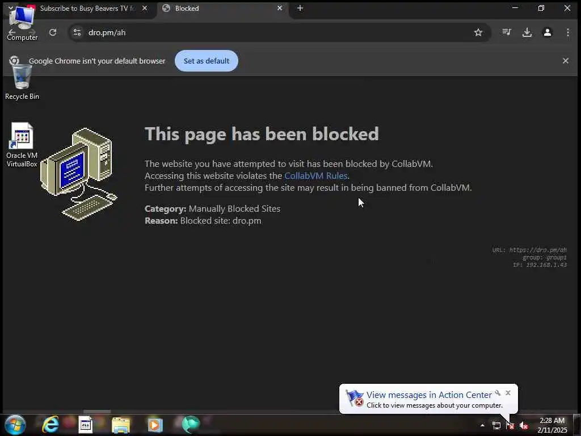This screenshot has height=436, width=581.
Task: Click the IP: 192.168.1.43 text
Action: (540, 265)
